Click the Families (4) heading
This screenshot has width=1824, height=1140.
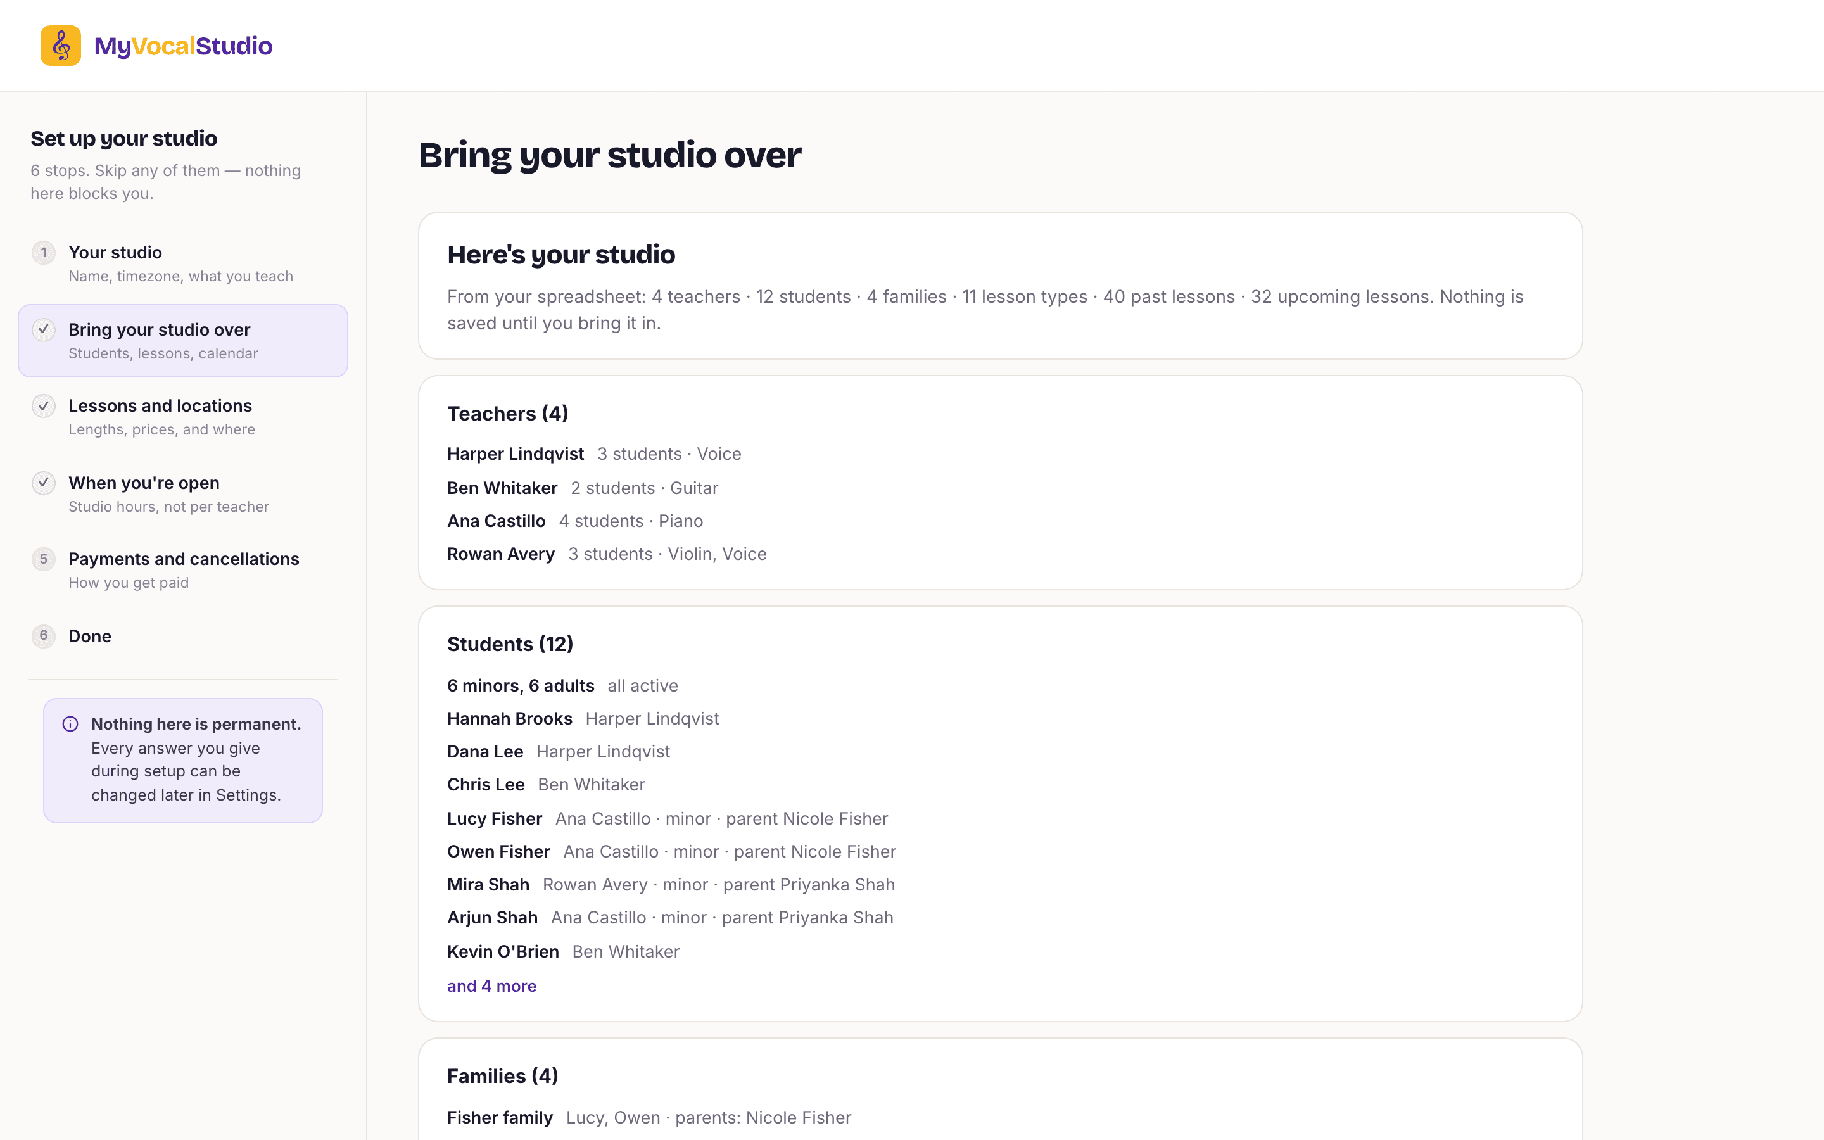(503, 1077)
